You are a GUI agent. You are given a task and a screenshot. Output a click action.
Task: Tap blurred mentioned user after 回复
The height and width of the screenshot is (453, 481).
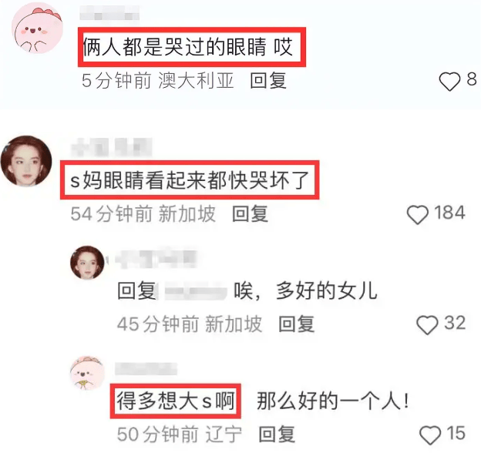point(196,291)
